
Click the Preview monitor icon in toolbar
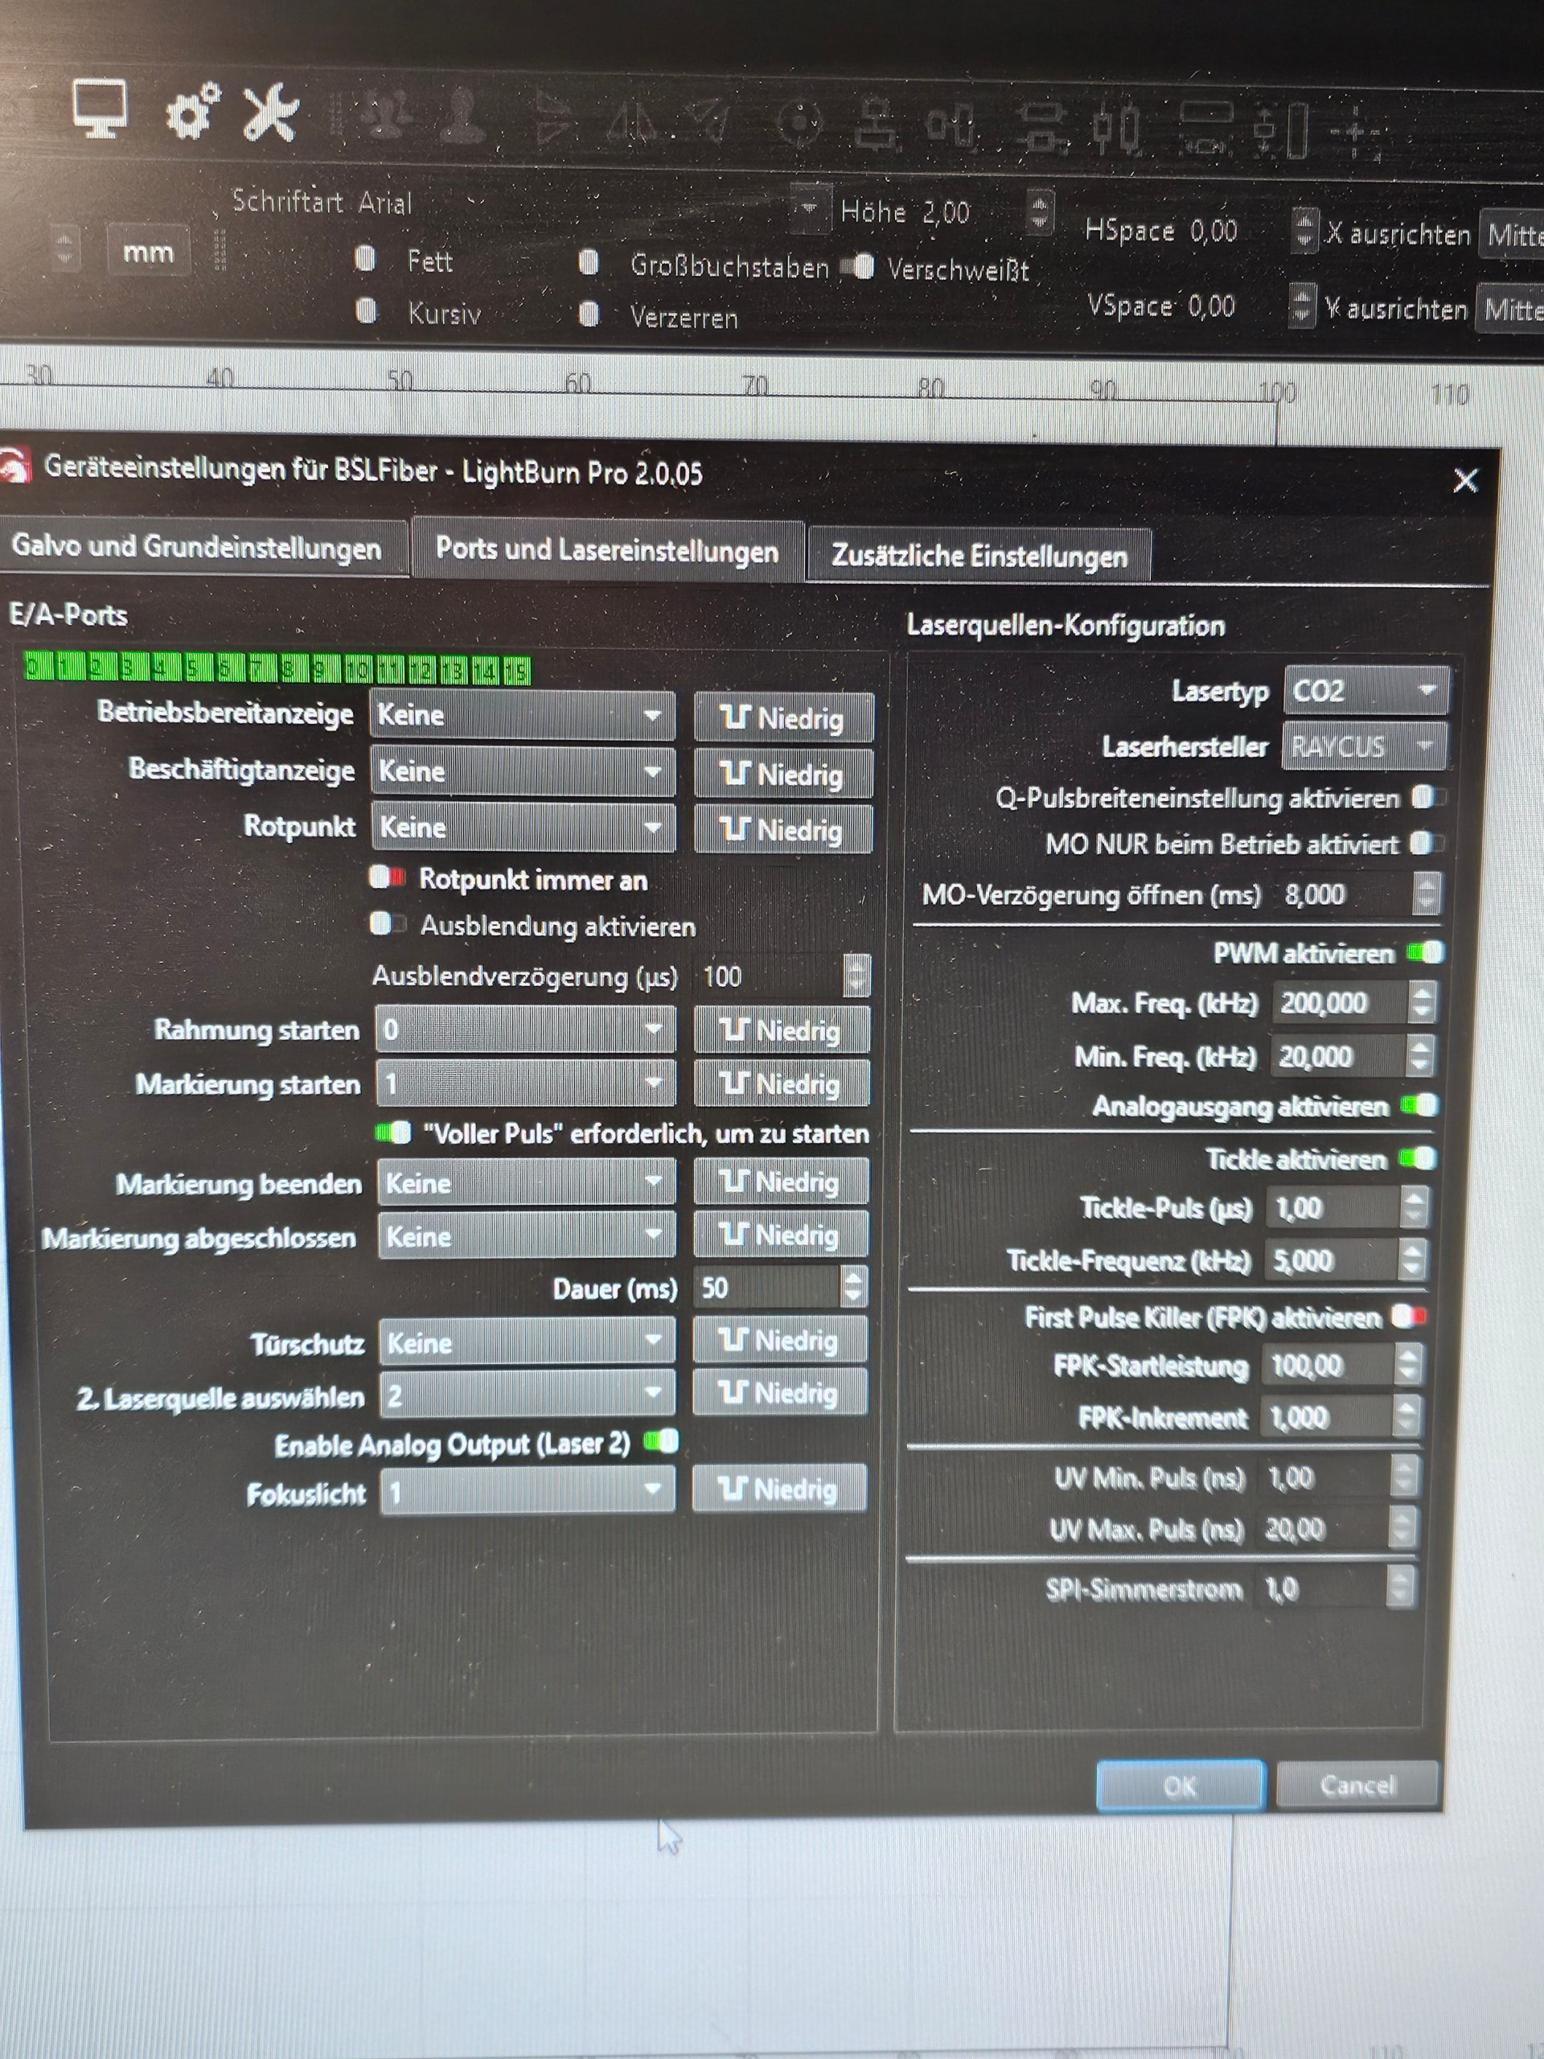tap(100, 110)
